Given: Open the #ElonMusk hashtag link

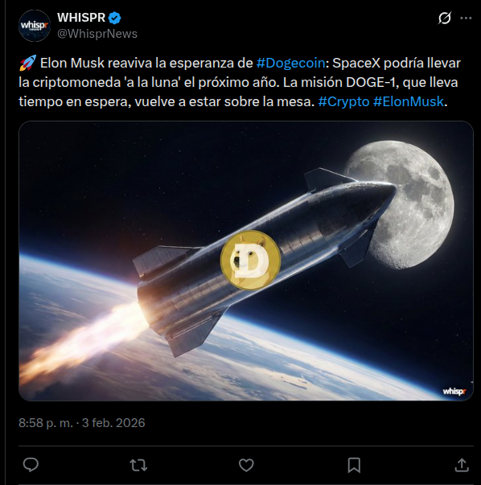Looking at the screenshot, I should pos(409,102).
